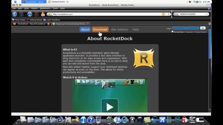223x125 pixels.
Task: Click the blue info icon in dock
Action: [x=83, y=120]
